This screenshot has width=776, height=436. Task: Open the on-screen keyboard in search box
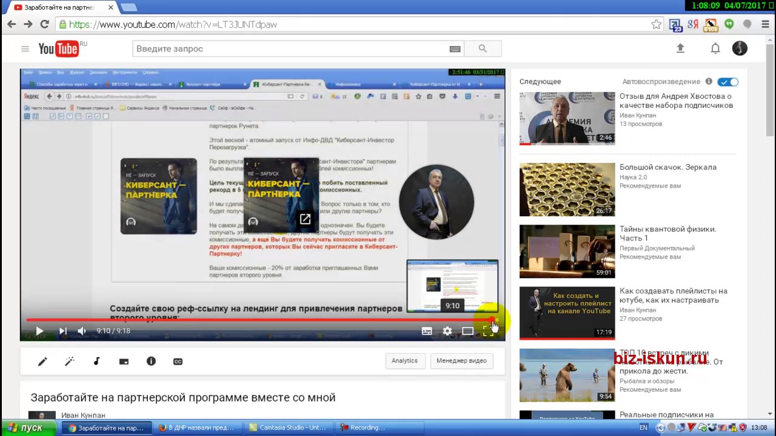[455, 49]
